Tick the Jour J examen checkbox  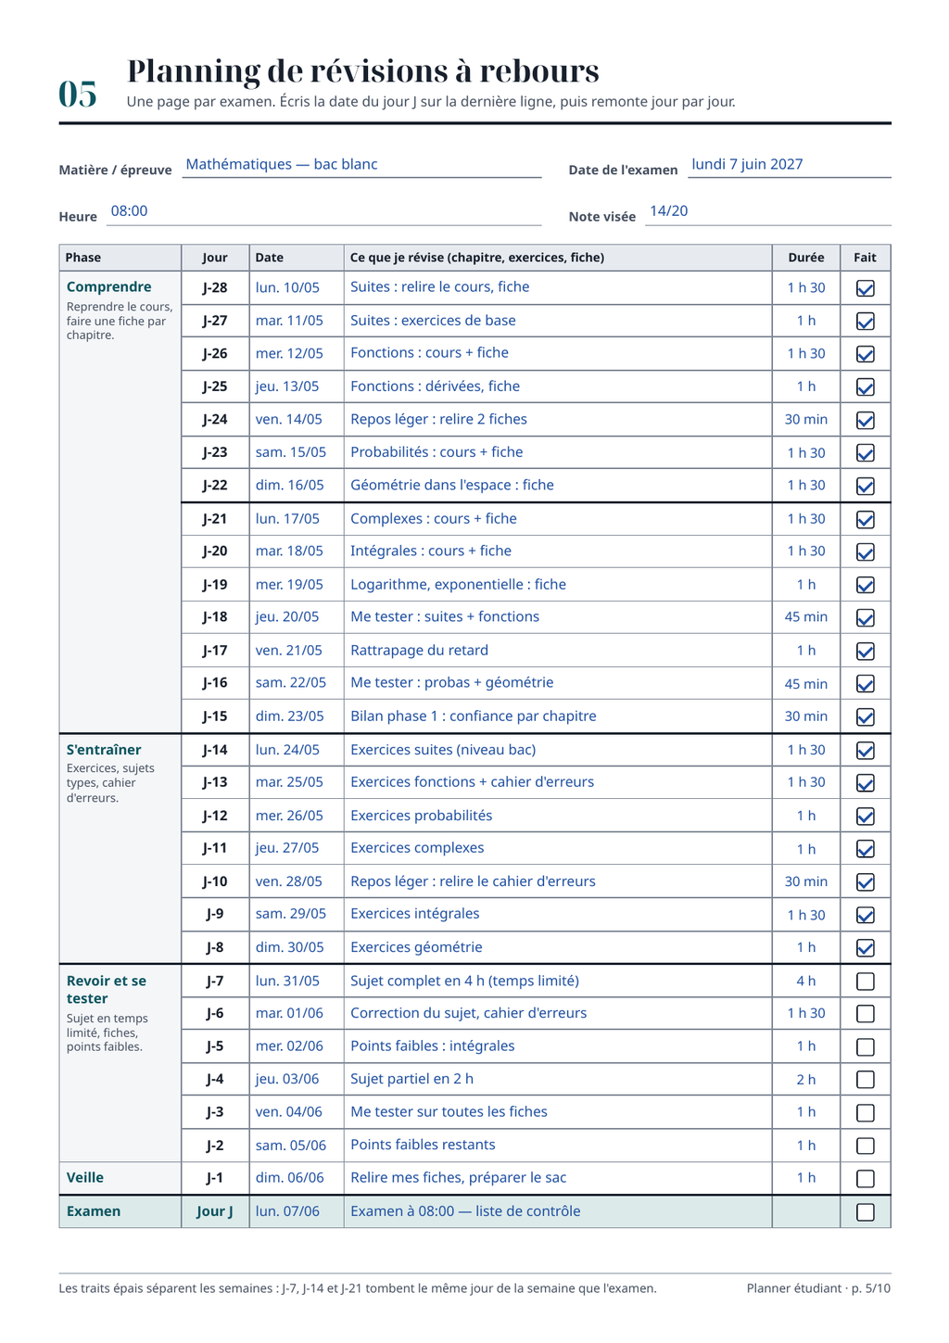pos(865,1212)
